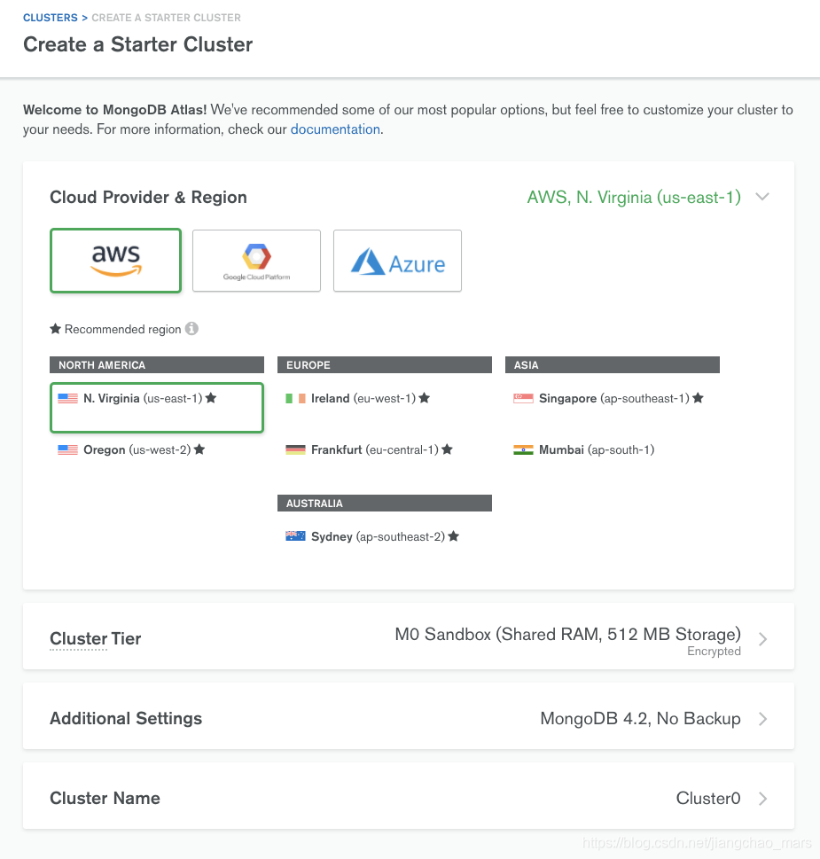820x859 pixels.
Task: Open the documentation link
Action: tap(335, 129)
